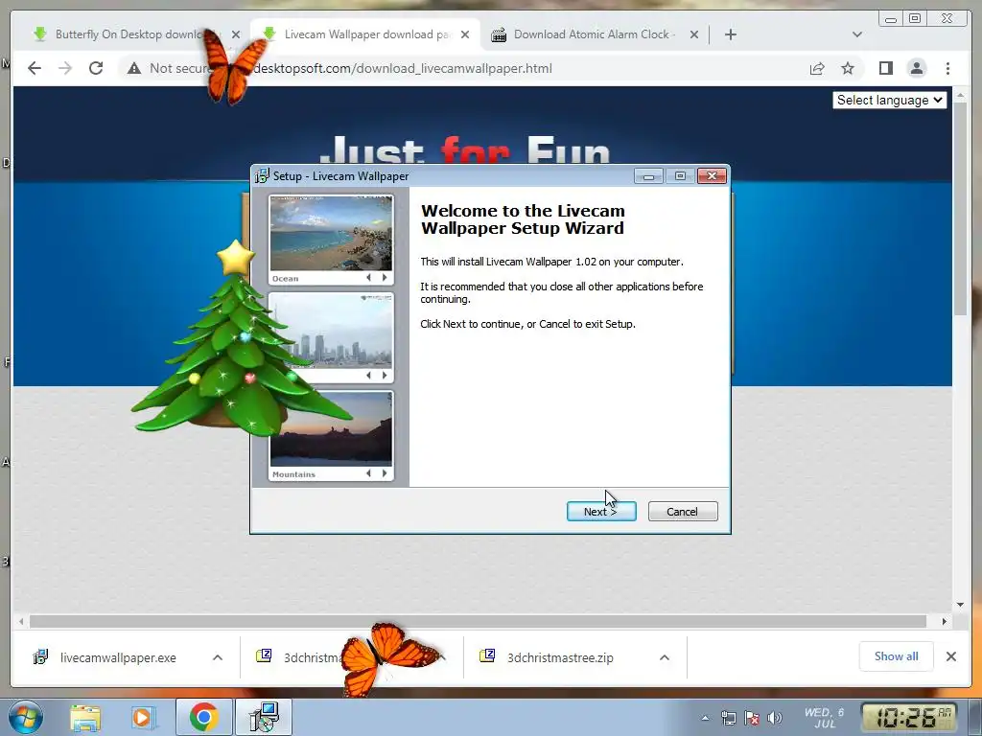The width and height of the screenshot is (982, 736).
Task: Open a new browser tab
Action: (x=730, y=34)
